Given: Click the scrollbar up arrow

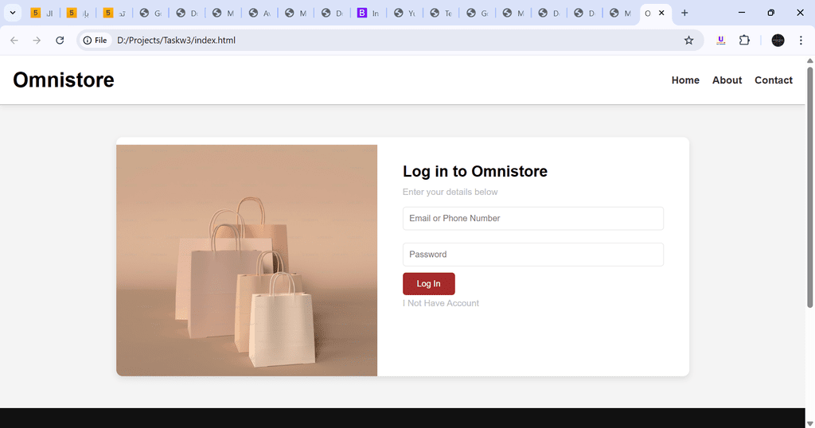Looking at the screenshot, I should click(809, 60).
